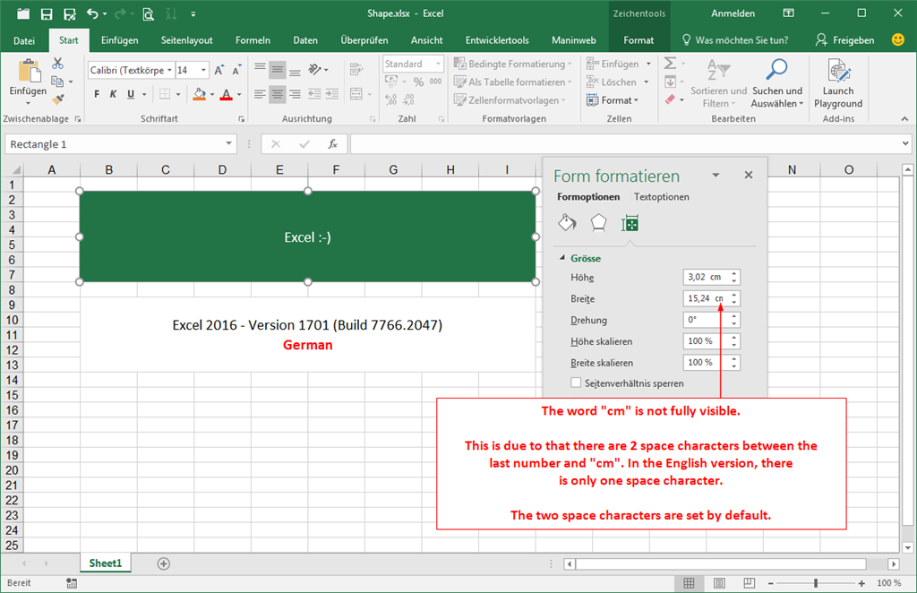
Task: Click the Drehung value field
Action: click(x=706, y=320)
